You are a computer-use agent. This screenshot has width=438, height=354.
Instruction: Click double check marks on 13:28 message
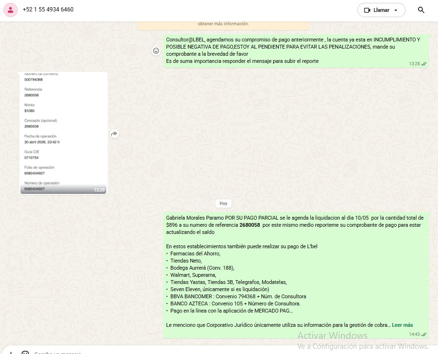[424, 64]
